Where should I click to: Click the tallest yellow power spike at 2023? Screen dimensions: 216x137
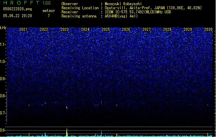(67, 133)
